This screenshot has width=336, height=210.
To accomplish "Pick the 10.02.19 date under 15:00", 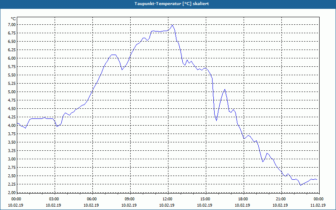I will coord(205,205).
